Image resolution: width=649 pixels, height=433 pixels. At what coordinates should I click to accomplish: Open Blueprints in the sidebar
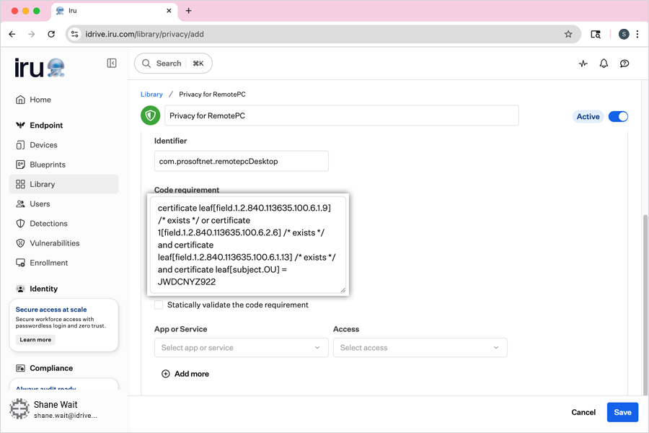click(48, 165)
